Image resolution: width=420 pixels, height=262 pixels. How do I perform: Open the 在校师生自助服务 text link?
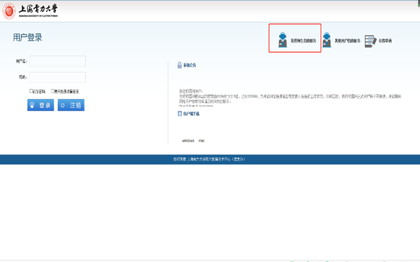coord(303,41)
